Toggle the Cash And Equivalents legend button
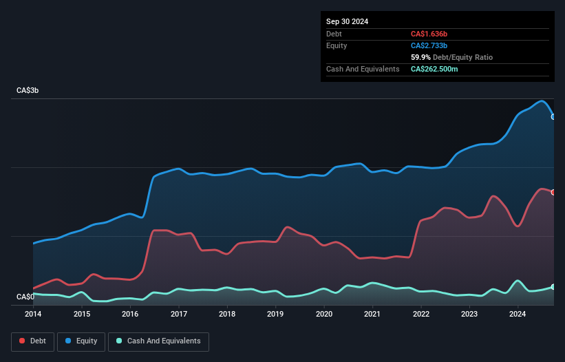This screenshot has height=362, width=565. tap(158, 341)
